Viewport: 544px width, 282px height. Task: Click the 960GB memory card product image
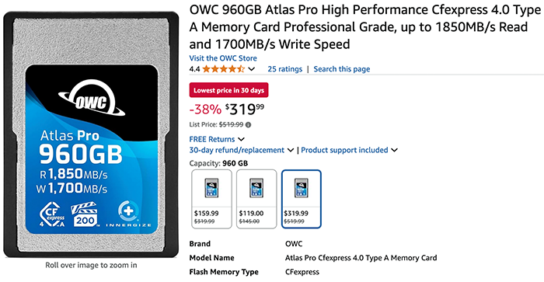click(91, 134)
